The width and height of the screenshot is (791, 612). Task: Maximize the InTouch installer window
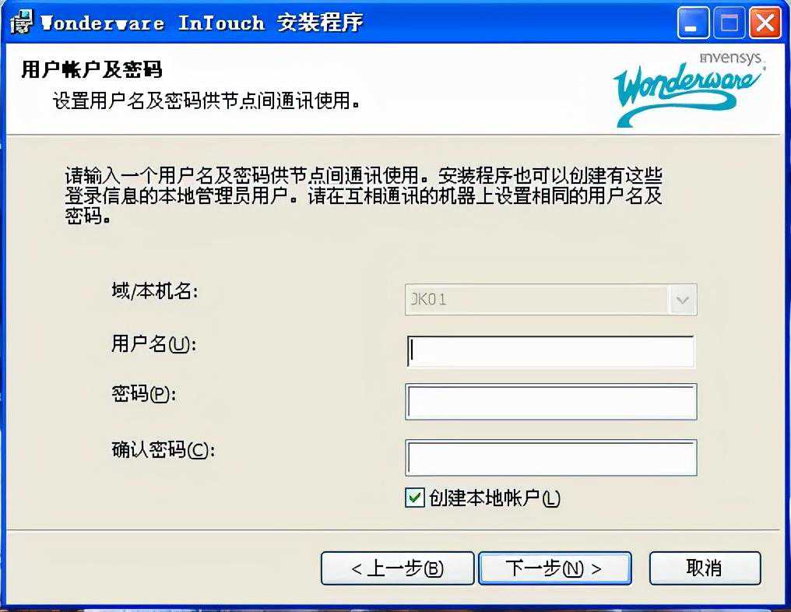click(x=729, y=23)
